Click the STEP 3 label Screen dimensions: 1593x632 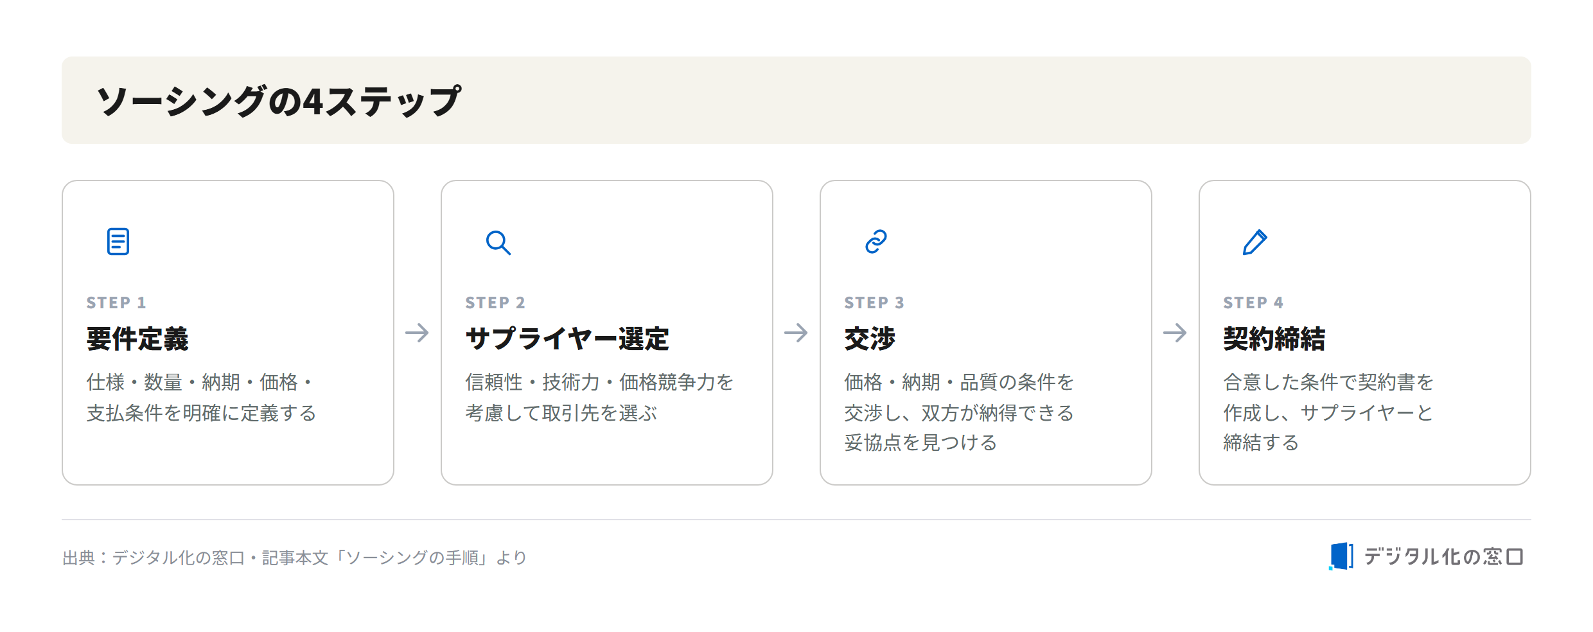tap(874, 303)
